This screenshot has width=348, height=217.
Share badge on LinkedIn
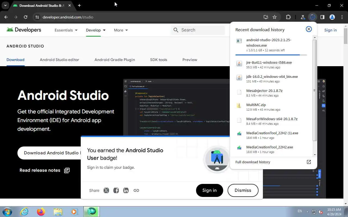126,190
